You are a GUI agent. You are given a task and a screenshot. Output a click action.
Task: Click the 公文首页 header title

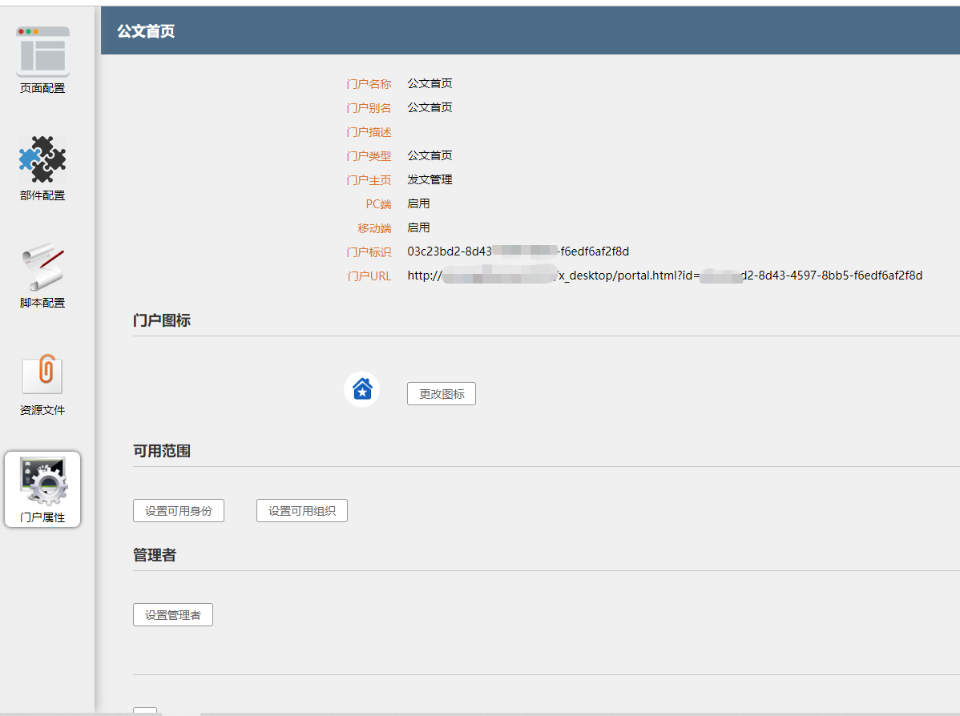[146, 31]
